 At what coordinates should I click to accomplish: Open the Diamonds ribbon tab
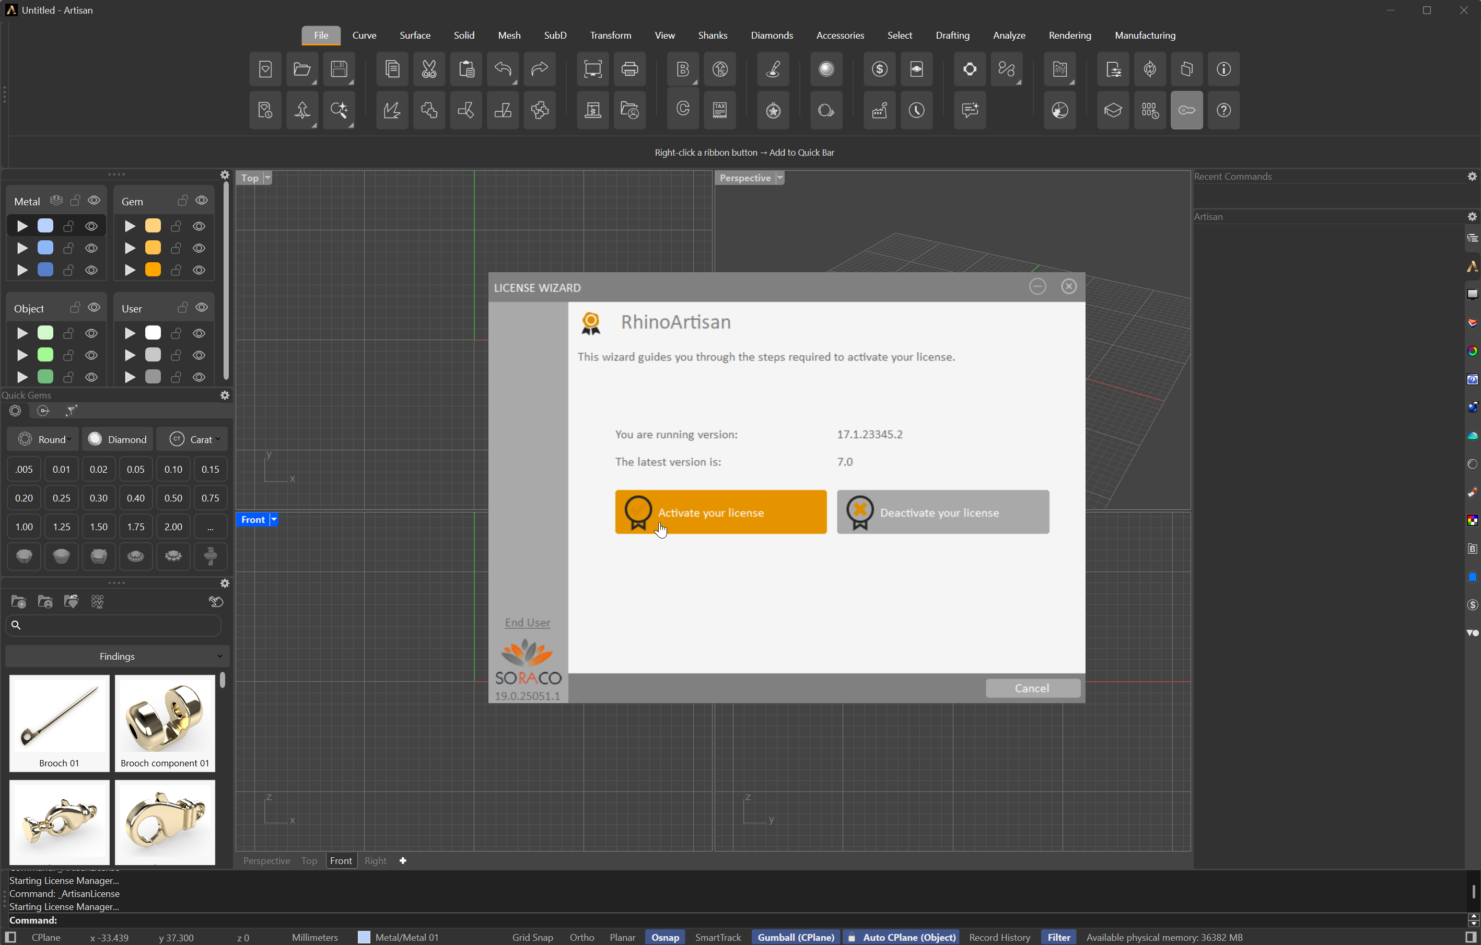(x=771, y=35)
